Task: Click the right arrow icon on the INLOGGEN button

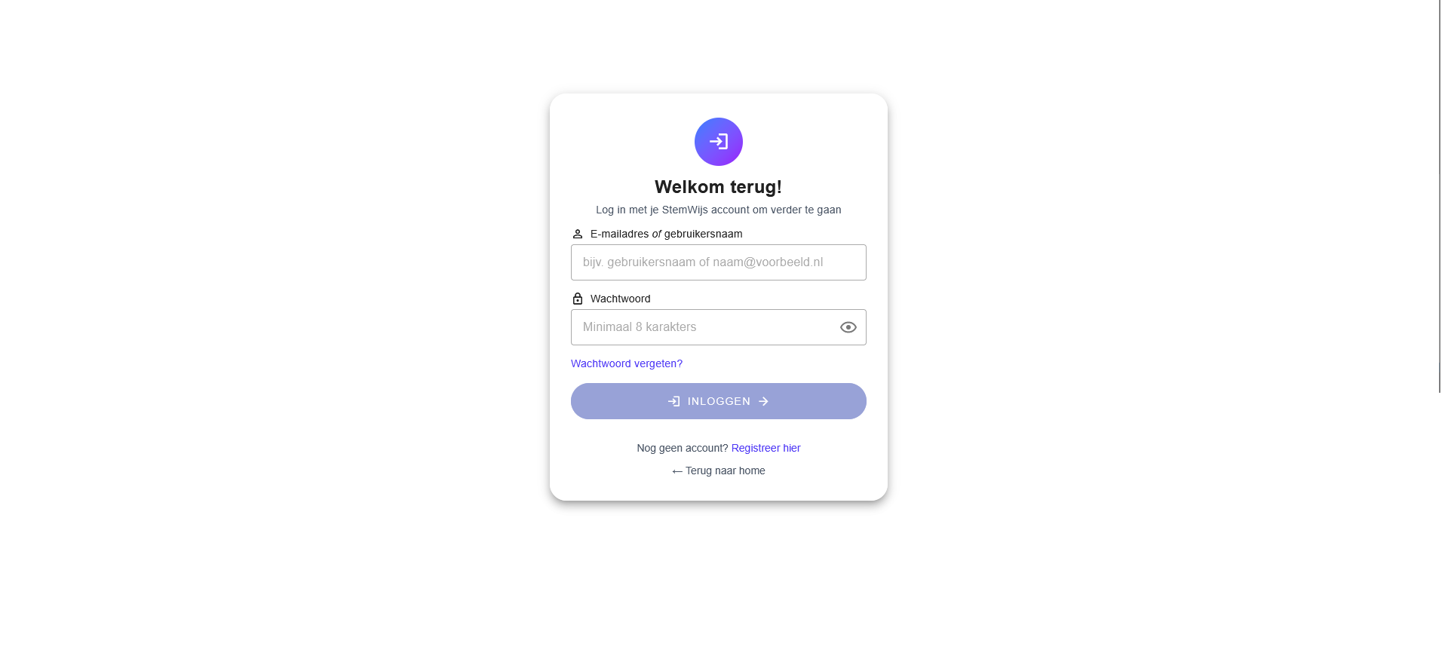Action: click(763, 402)
